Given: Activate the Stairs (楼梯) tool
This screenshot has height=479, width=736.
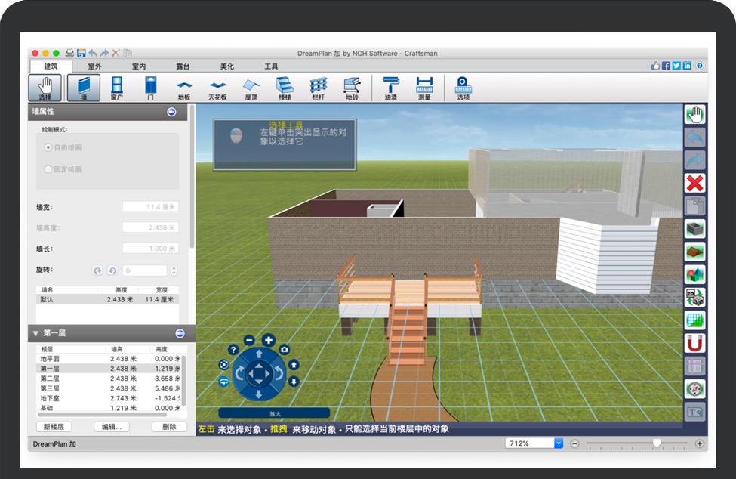Looking at the screenshot, I should (285, 88).
